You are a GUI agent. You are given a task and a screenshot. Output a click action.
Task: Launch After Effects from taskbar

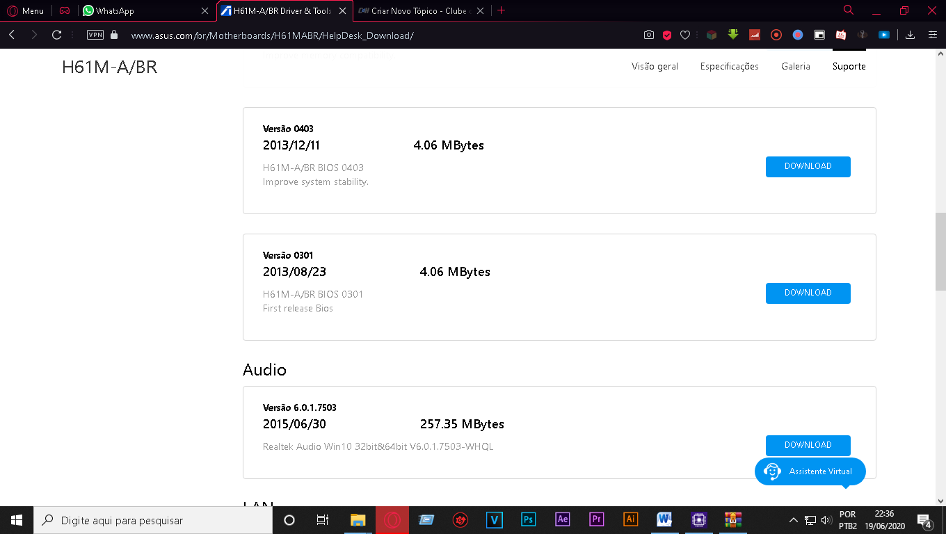click(x=563, y=520)
